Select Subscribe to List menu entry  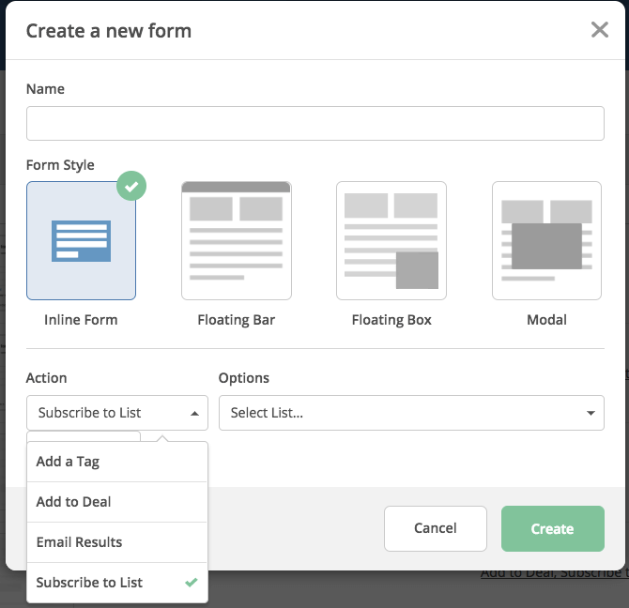(117, 583)
